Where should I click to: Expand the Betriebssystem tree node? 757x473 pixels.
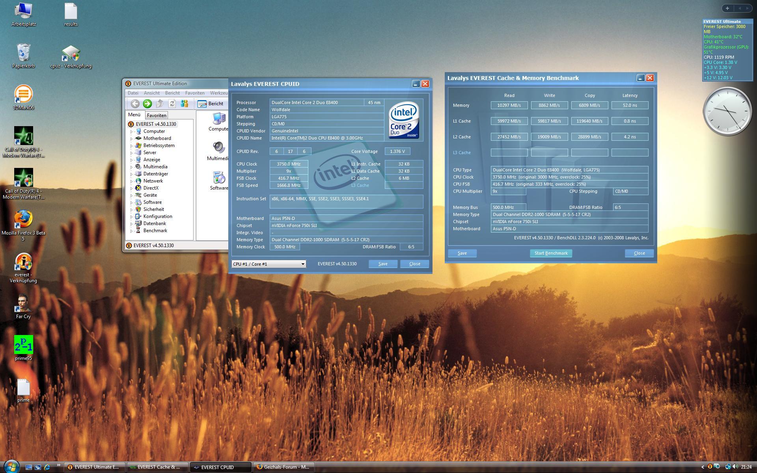pyautogui.click(x=132, y=146)
